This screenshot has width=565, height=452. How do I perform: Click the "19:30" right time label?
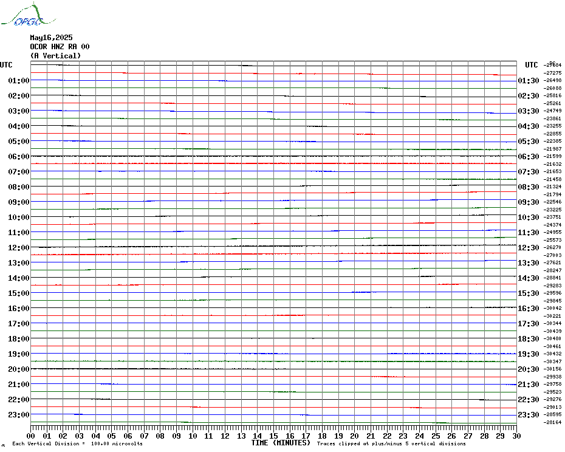pyautogui.click(x=529, y=354)
